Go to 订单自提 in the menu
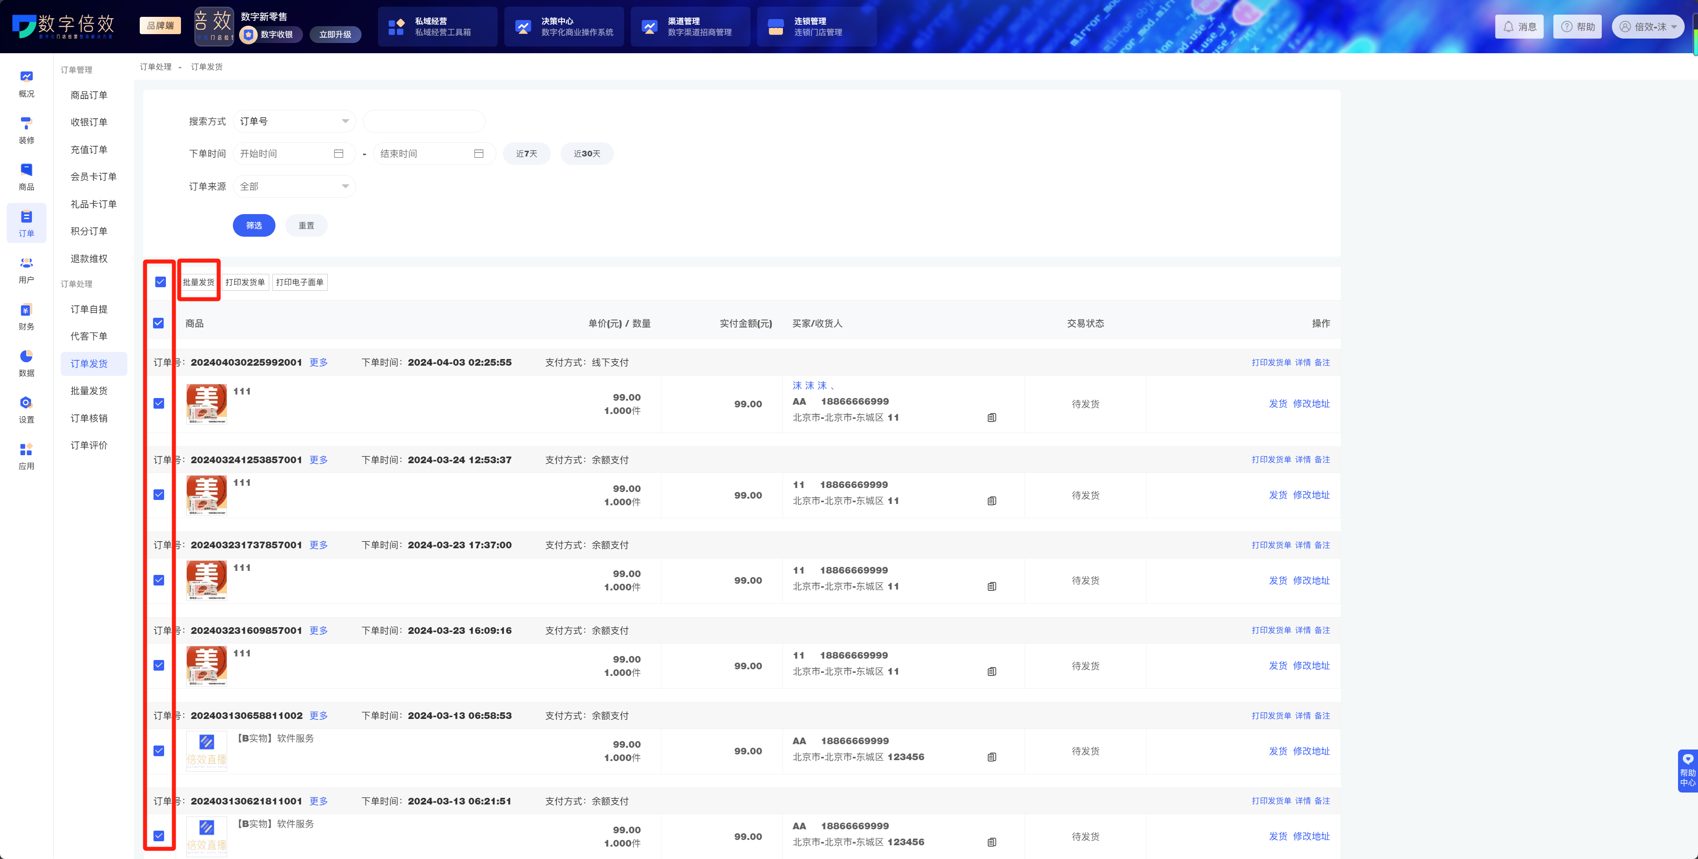This screenshot has width=1698, height=859. pyautogui.click(x=89, y=310)
